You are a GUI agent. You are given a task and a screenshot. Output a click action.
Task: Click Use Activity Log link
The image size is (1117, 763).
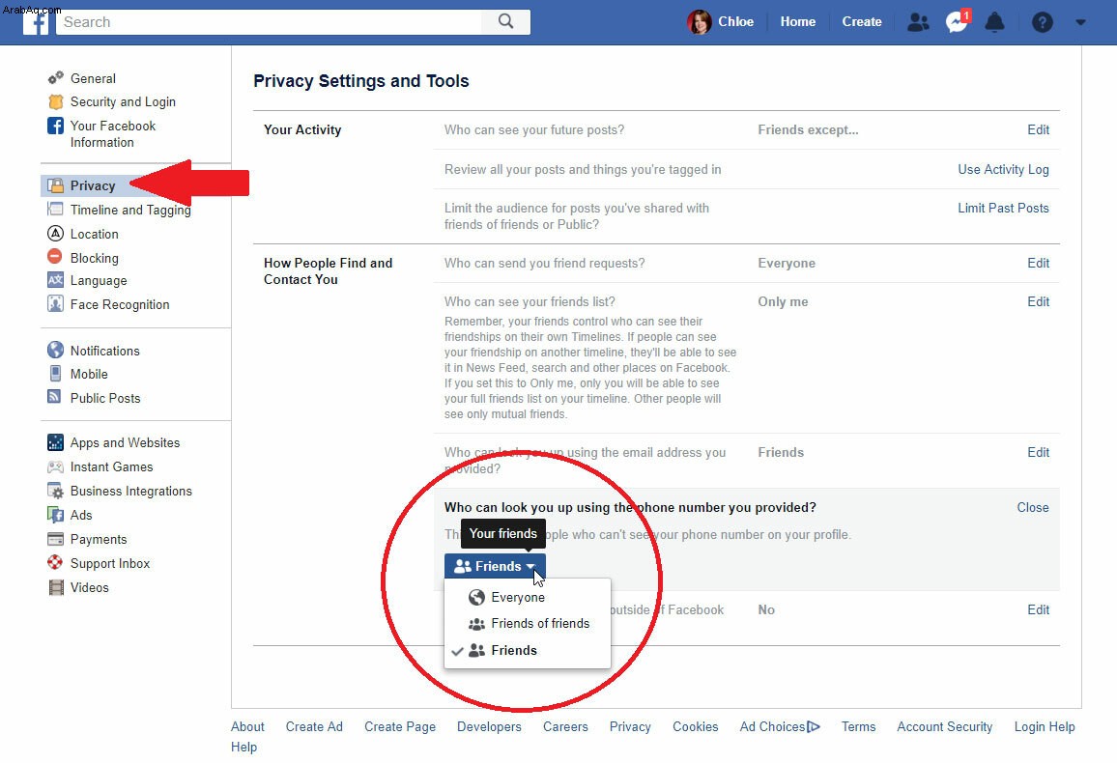click(x=1003, y=169)
